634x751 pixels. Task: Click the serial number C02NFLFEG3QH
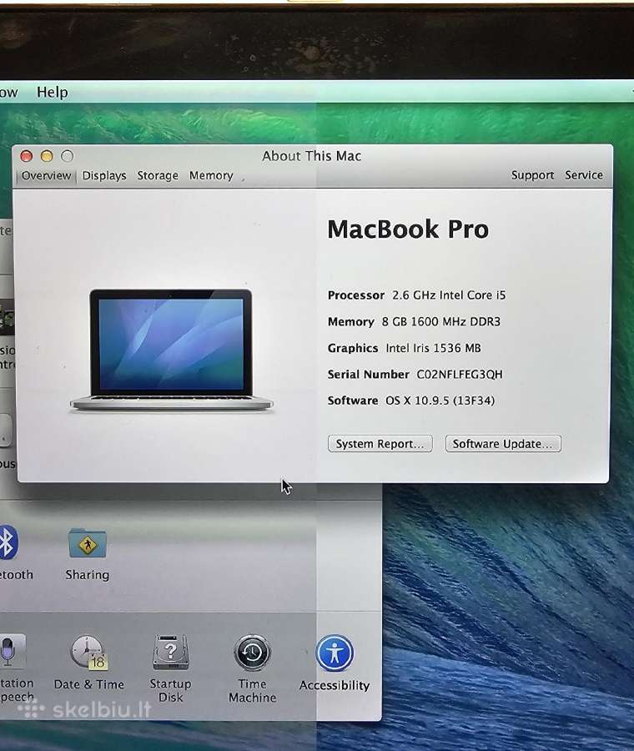point(460,375)
